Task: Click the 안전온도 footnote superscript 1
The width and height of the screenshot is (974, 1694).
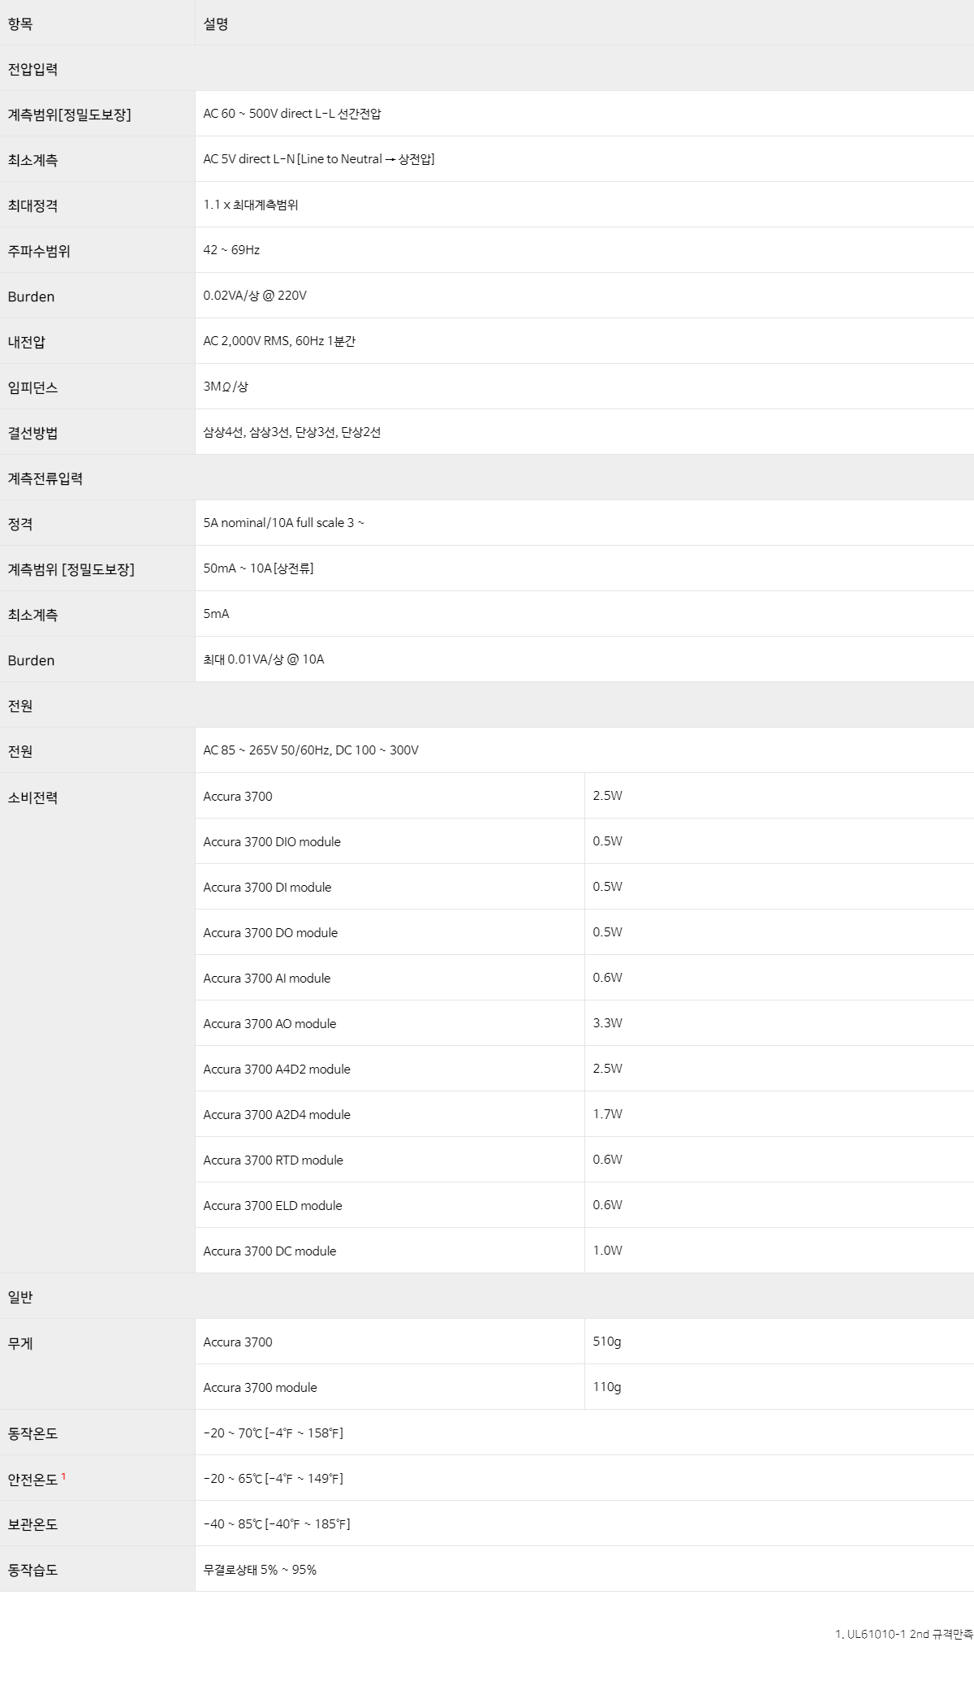Action: pos(63,1476)
